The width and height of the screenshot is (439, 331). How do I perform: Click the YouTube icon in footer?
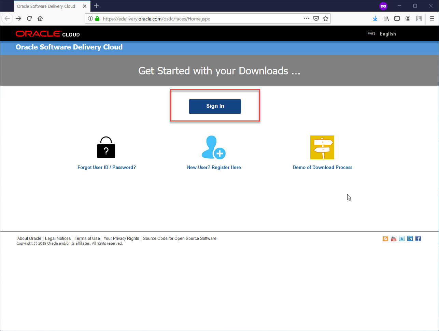pyautogui.click(x=394, y=239)
